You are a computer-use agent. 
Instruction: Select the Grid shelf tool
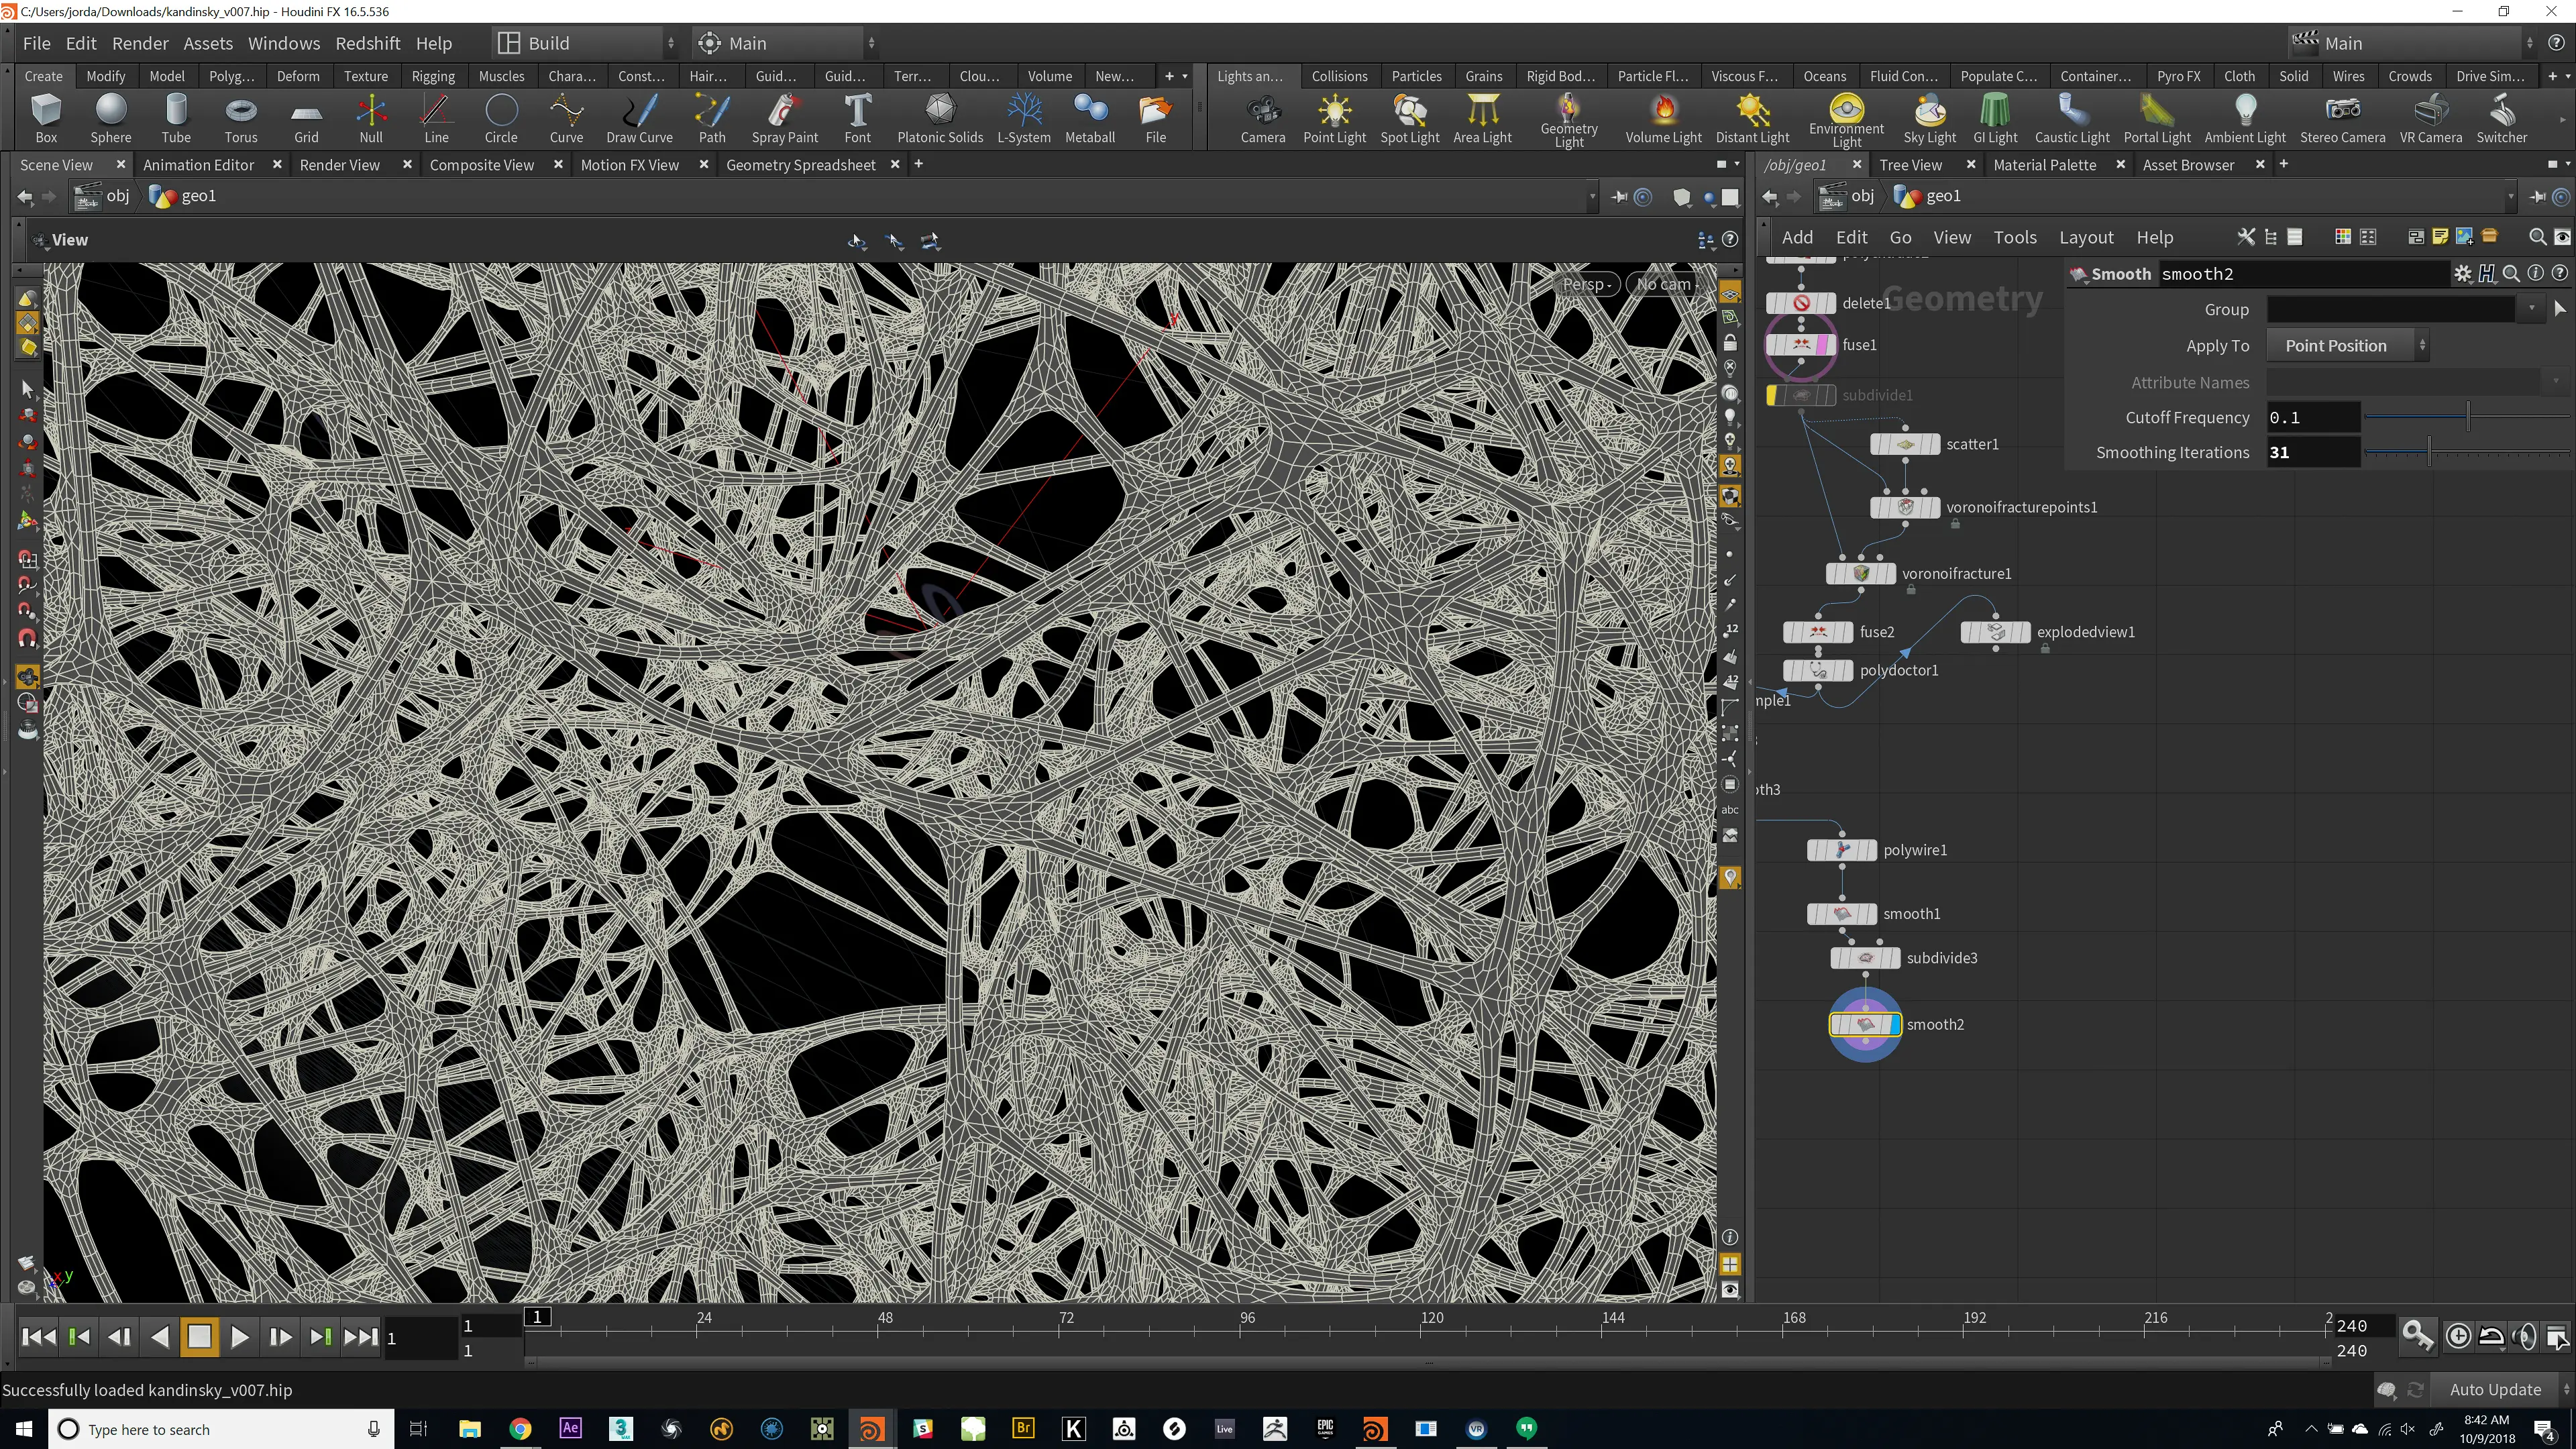coord(306,118)
